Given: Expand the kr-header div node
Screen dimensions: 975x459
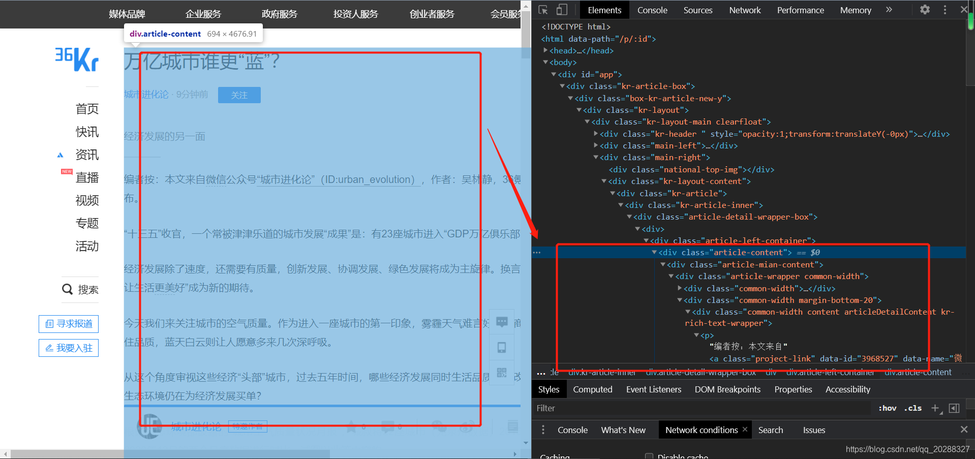Looking at the screenshot, I should pos(596,134).
